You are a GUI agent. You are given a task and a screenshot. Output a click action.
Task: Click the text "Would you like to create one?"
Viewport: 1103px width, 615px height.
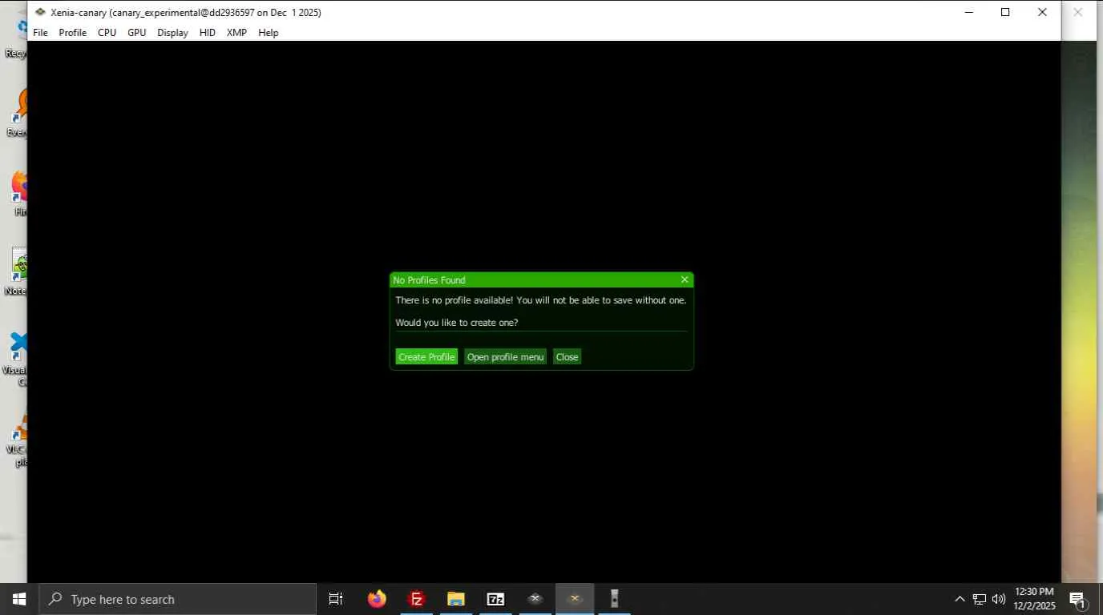point(457,323)
